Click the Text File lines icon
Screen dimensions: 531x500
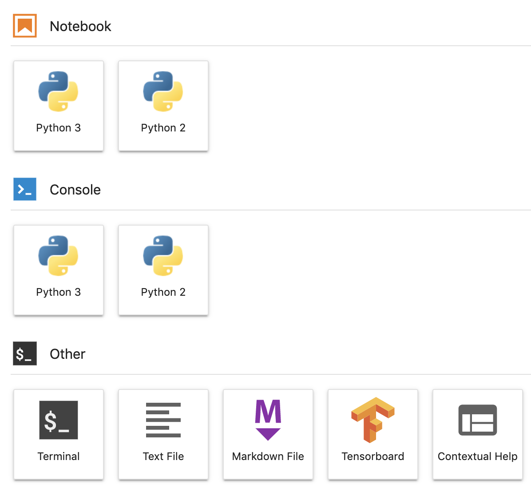(x=163, y=420)
